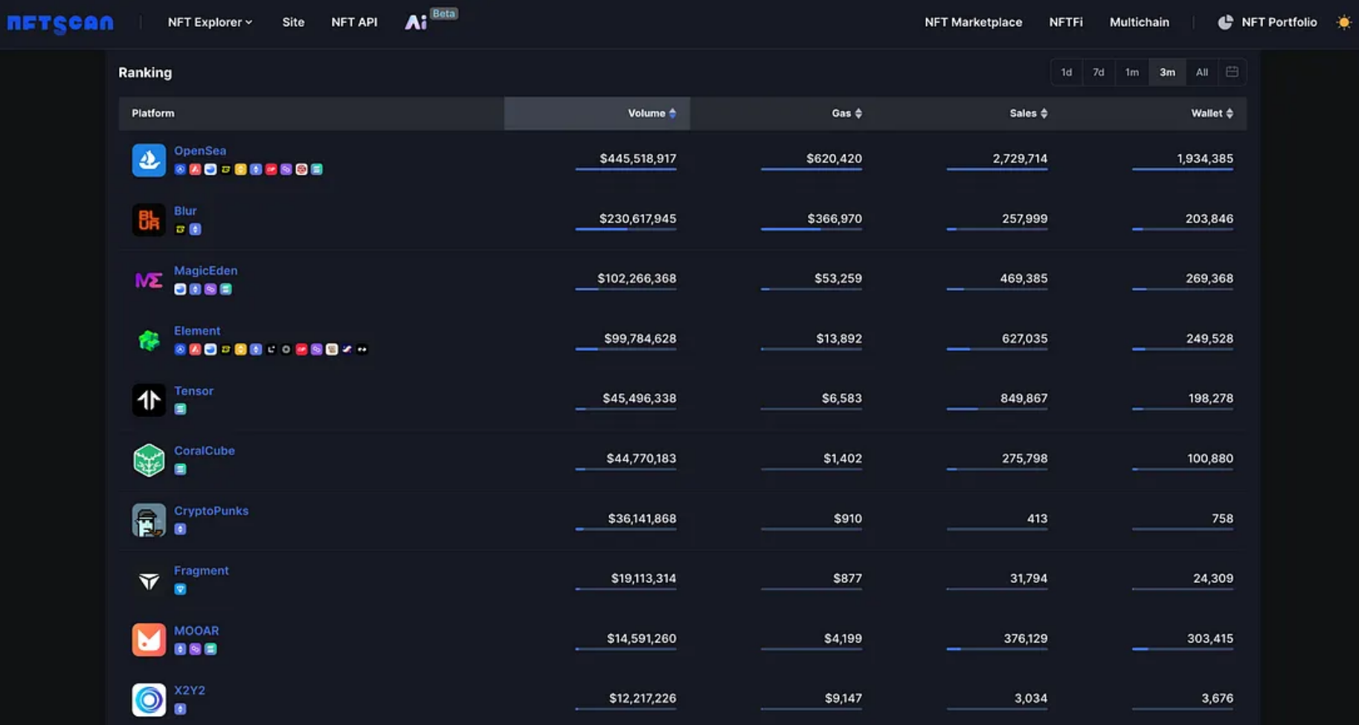Click the Element platform logo

(149, 341)
